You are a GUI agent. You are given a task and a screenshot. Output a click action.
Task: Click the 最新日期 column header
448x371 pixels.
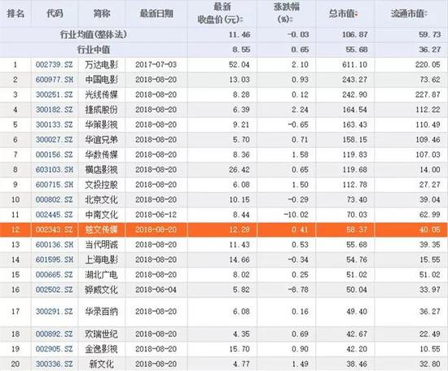pyautogui.click(x=156, y=13)
